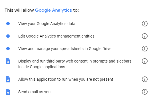
Task: Select Edit Google Analytics management entities text
Action: coord(56,36)
